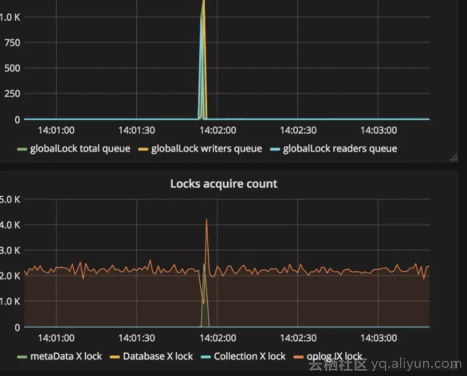Pick color via metaData X lock swatch
This screenshot has width=467, height=376.
point(22,356)
